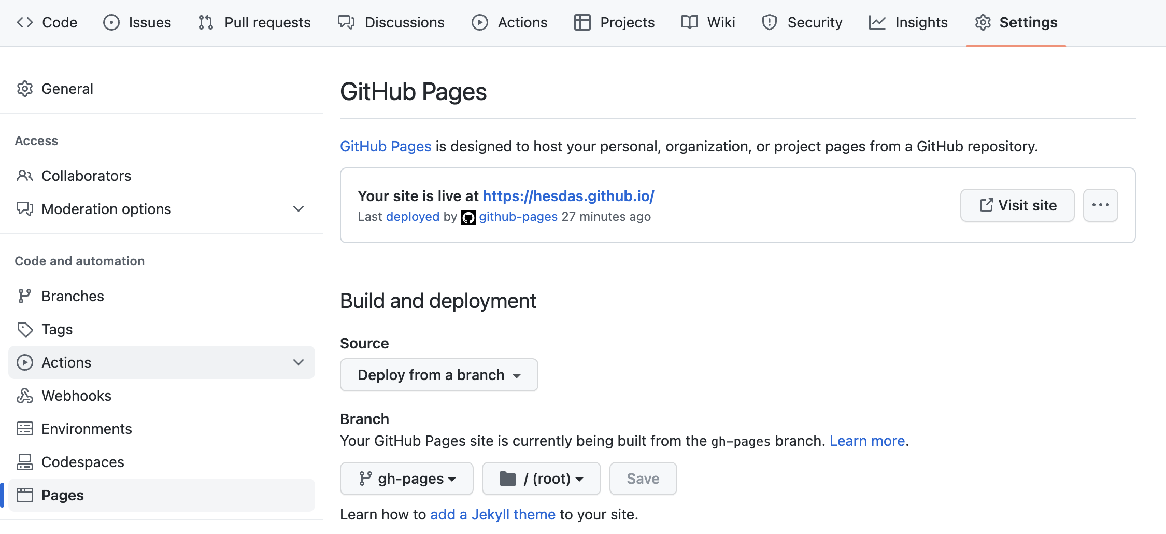1166x534 pixels.
Task: Click the Environments server icon
Action: tap(25, 429)
